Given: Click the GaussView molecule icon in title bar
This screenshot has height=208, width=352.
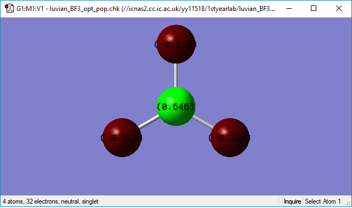Looking at the screenshot, I should point(9,9).
